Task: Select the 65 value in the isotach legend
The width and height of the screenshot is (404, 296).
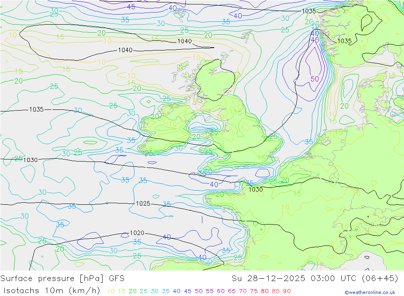Action: (232, 291)
